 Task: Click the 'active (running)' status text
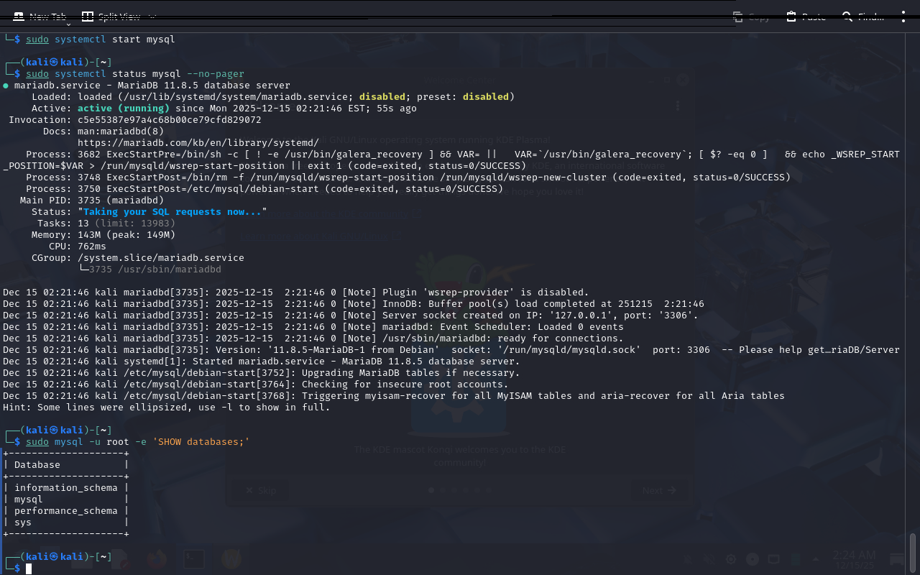pyautogui.click(x=123, y=109)
